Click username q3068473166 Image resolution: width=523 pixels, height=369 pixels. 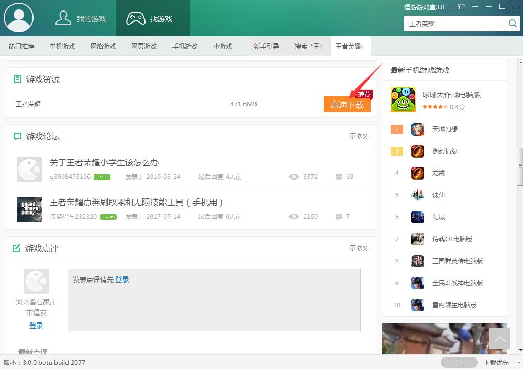pyautogui.click(x=70, y=177)
